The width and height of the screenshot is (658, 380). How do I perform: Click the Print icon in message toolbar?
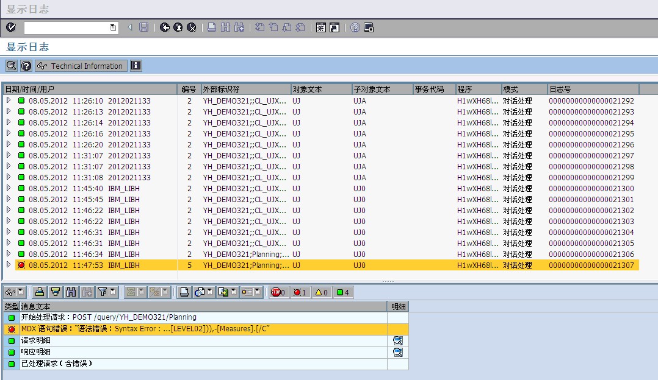(184, 292)
